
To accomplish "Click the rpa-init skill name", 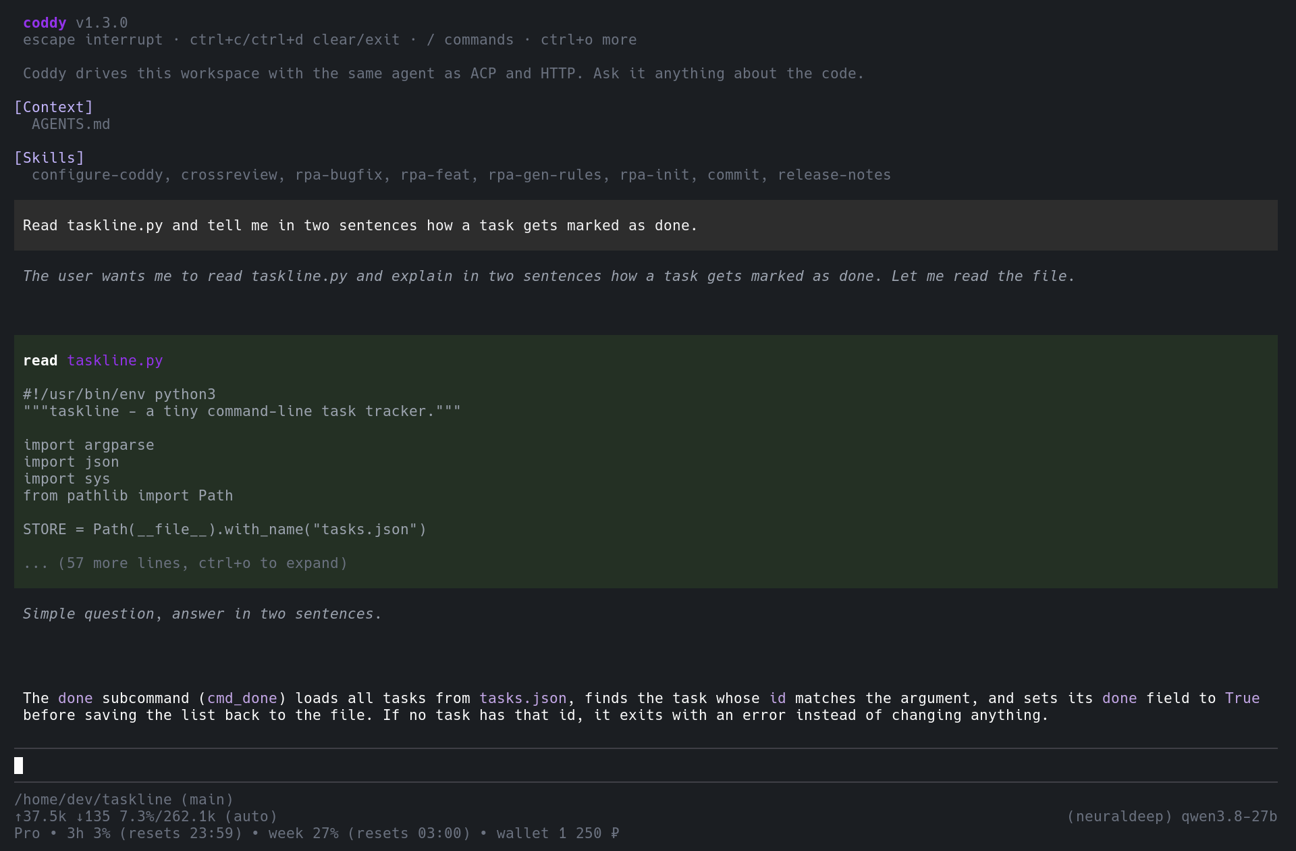I will [x=655, y=175].
